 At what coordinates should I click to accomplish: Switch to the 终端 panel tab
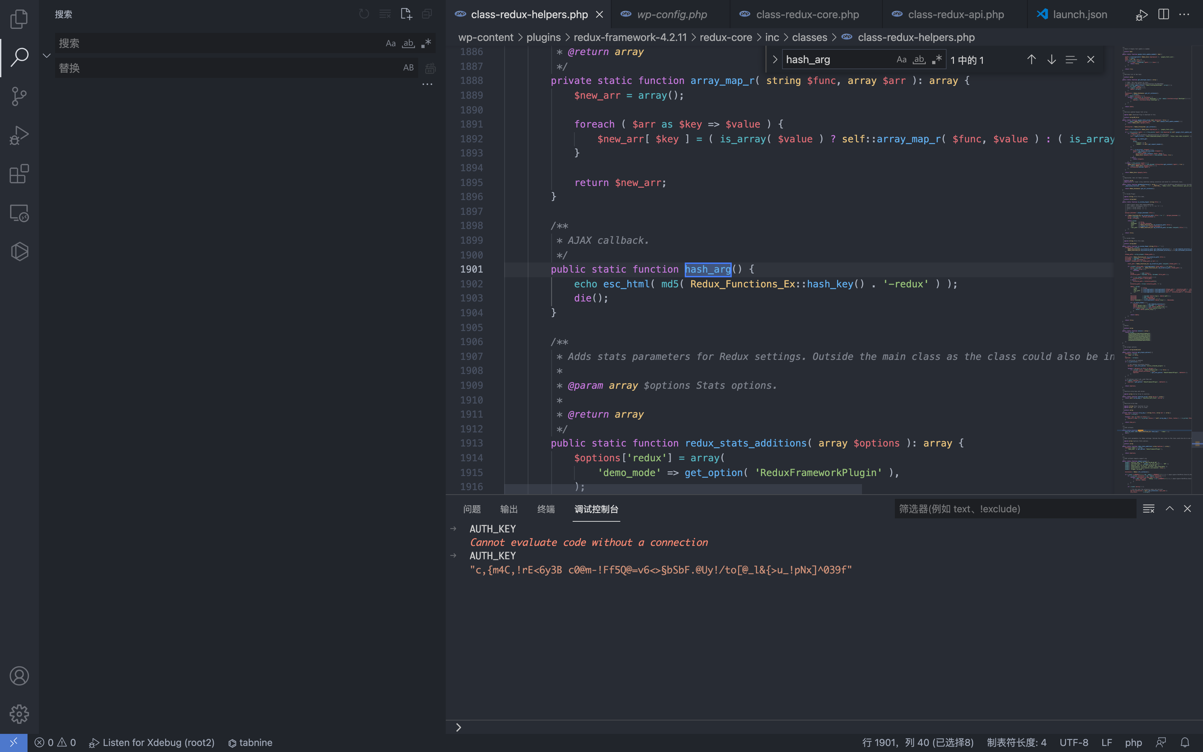(x=546, y=509)
